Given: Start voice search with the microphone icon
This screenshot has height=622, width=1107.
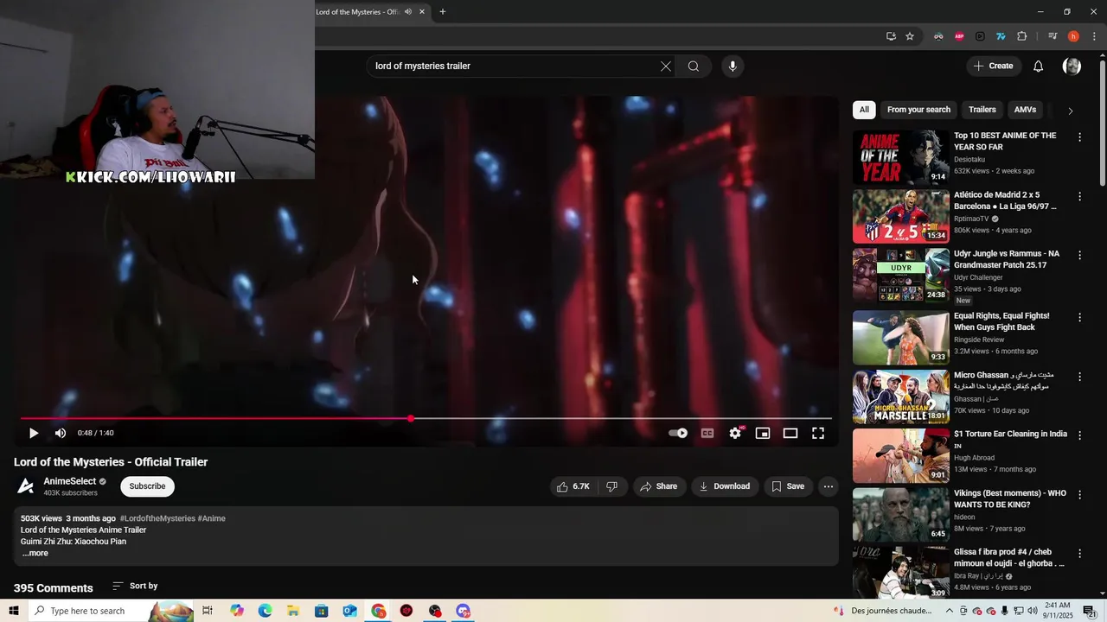Looking at the screenshot, I should click(x=733, y=67).
